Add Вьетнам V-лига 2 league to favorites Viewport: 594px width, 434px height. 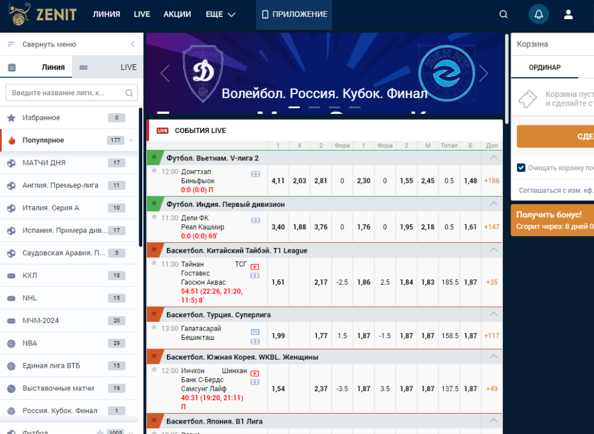(x=154, y=157)
